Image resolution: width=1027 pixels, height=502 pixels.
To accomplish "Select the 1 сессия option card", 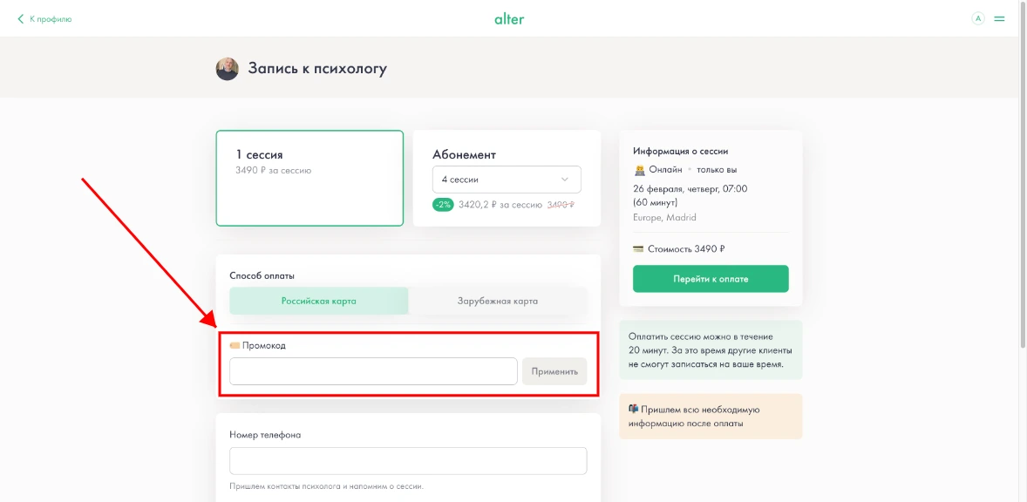I will pyautogui.click(x=309, y=178).
